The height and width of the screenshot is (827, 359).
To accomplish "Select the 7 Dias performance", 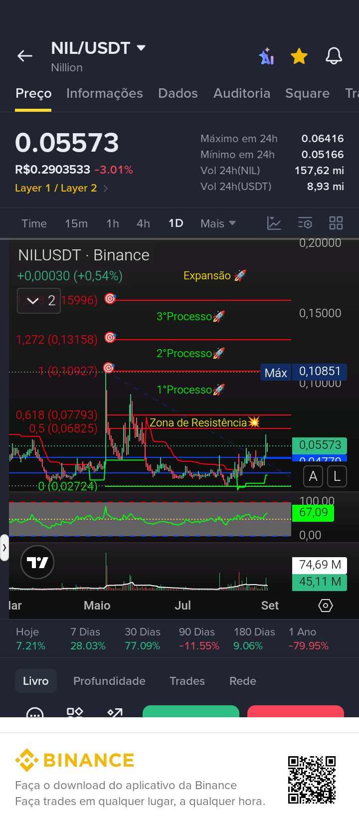I will point(88,639).
